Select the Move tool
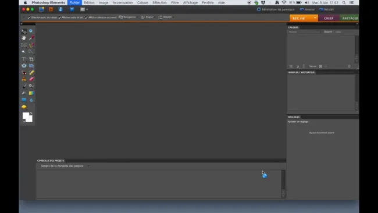Screen dimensions: 378x213 [x=24, y=31]
